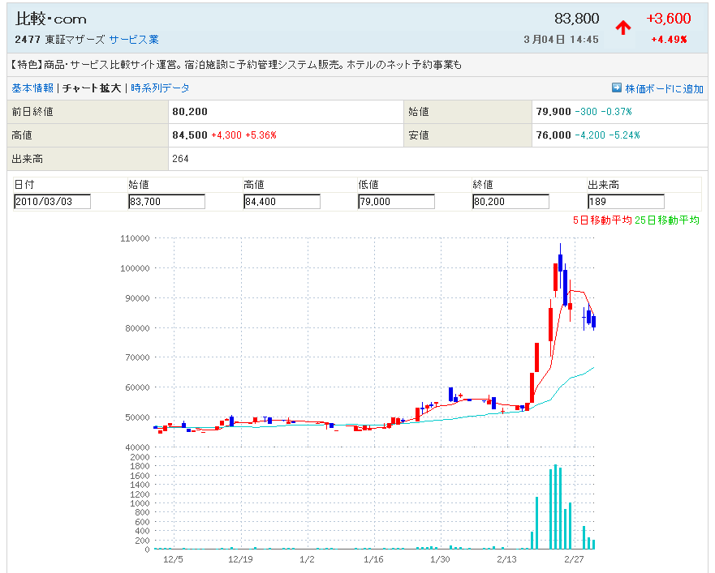
Task: Click the add-to-stock-board icon
Action: 616,88
